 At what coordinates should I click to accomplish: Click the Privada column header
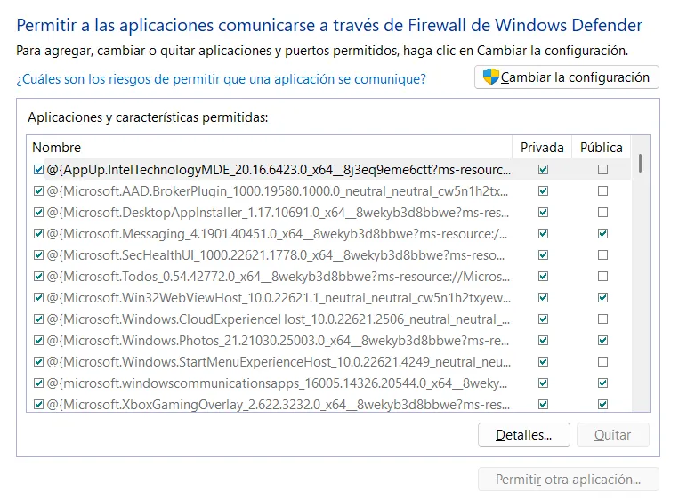[542, 147]
